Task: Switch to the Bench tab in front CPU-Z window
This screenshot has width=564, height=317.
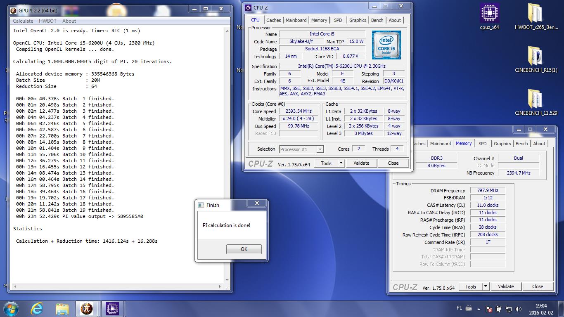Action: coord(377,20)
